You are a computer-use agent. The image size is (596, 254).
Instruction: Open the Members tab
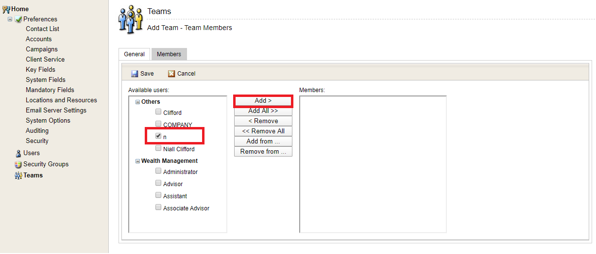[169, 54]
